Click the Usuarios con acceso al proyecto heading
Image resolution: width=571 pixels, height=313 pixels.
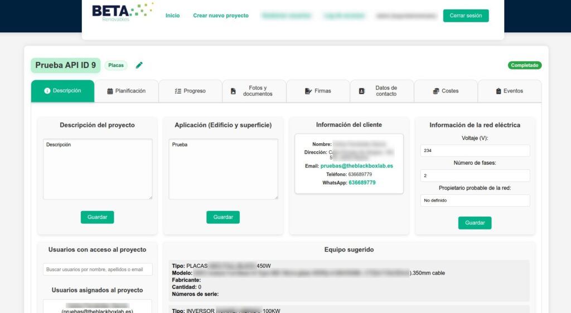(x=97, y=250)
